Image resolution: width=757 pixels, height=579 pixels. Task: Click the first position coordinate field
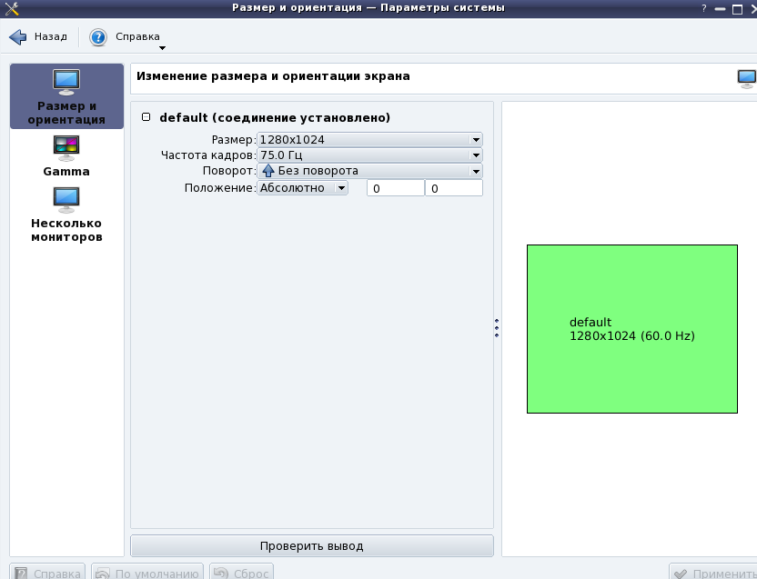396,188
